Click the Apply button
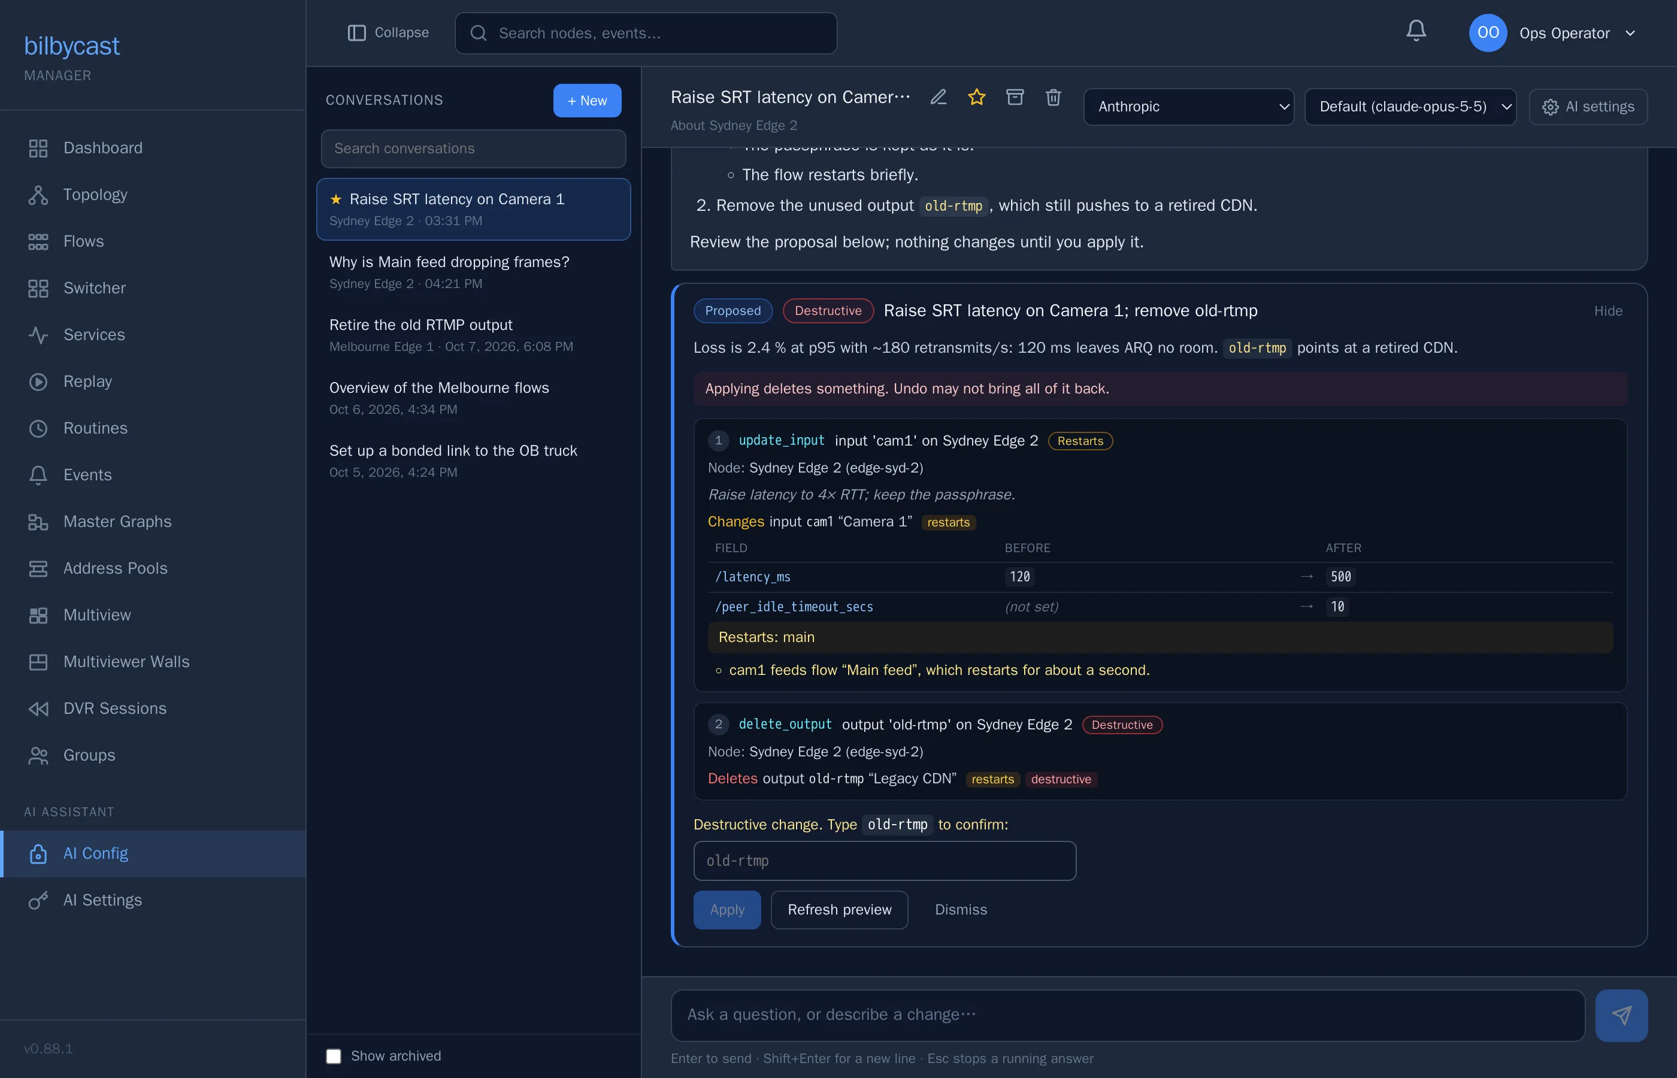The image size is (1677, 1078). pyautogui.click(x=727, y=909)
